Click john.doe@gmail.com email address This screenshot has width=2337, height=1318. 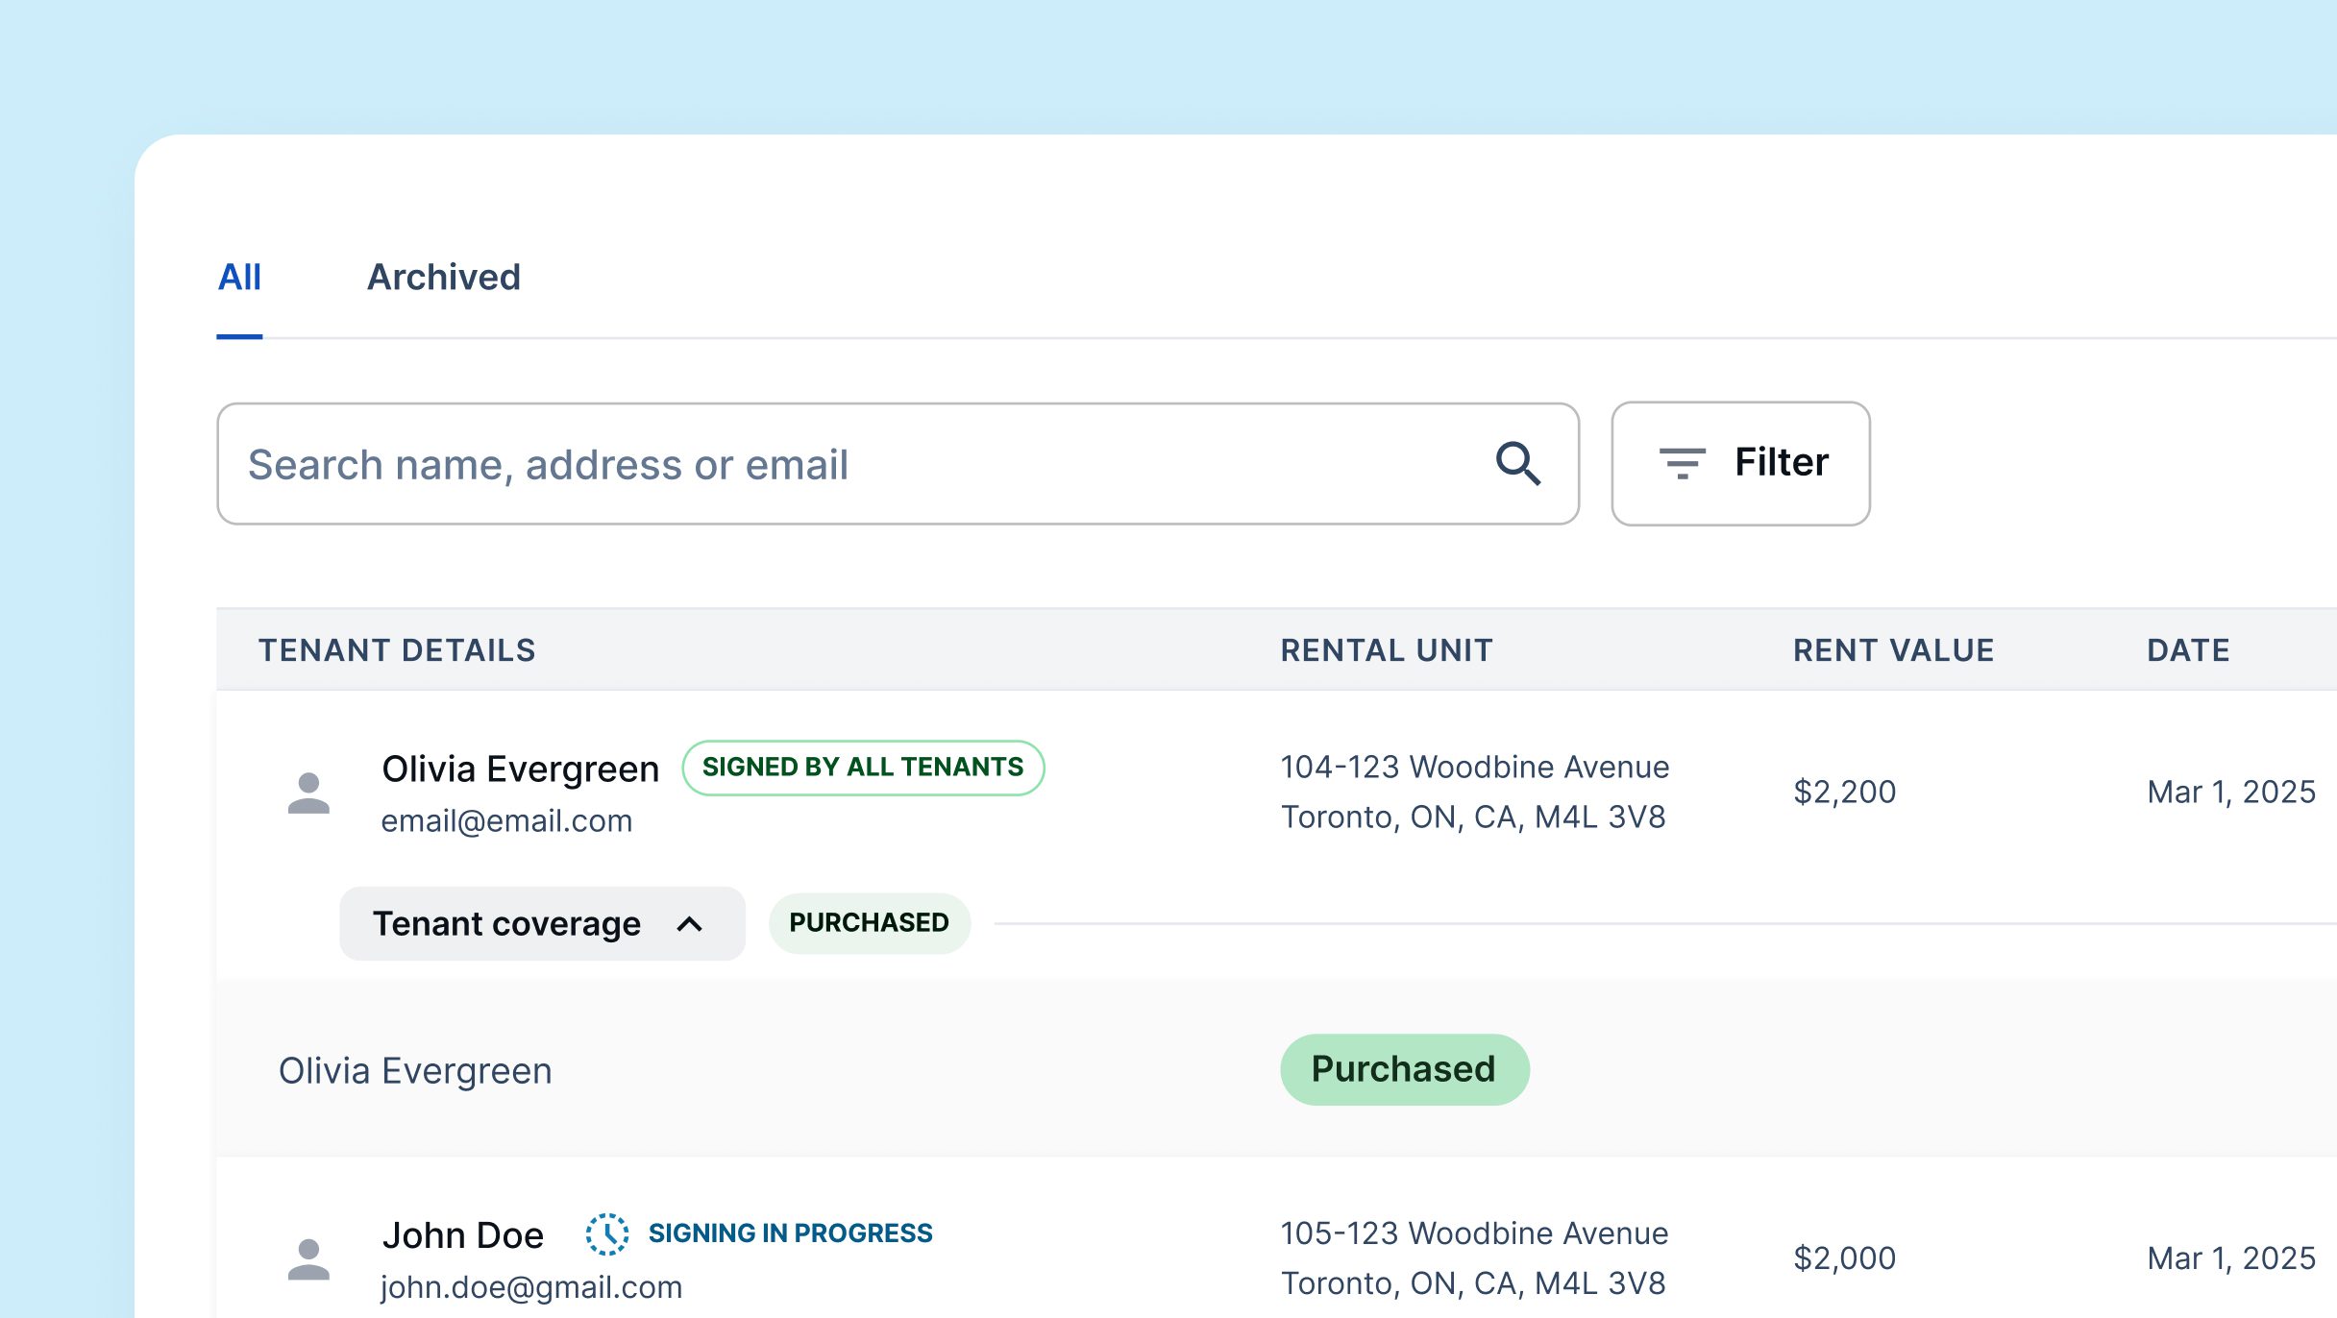tap(531, 1287)
